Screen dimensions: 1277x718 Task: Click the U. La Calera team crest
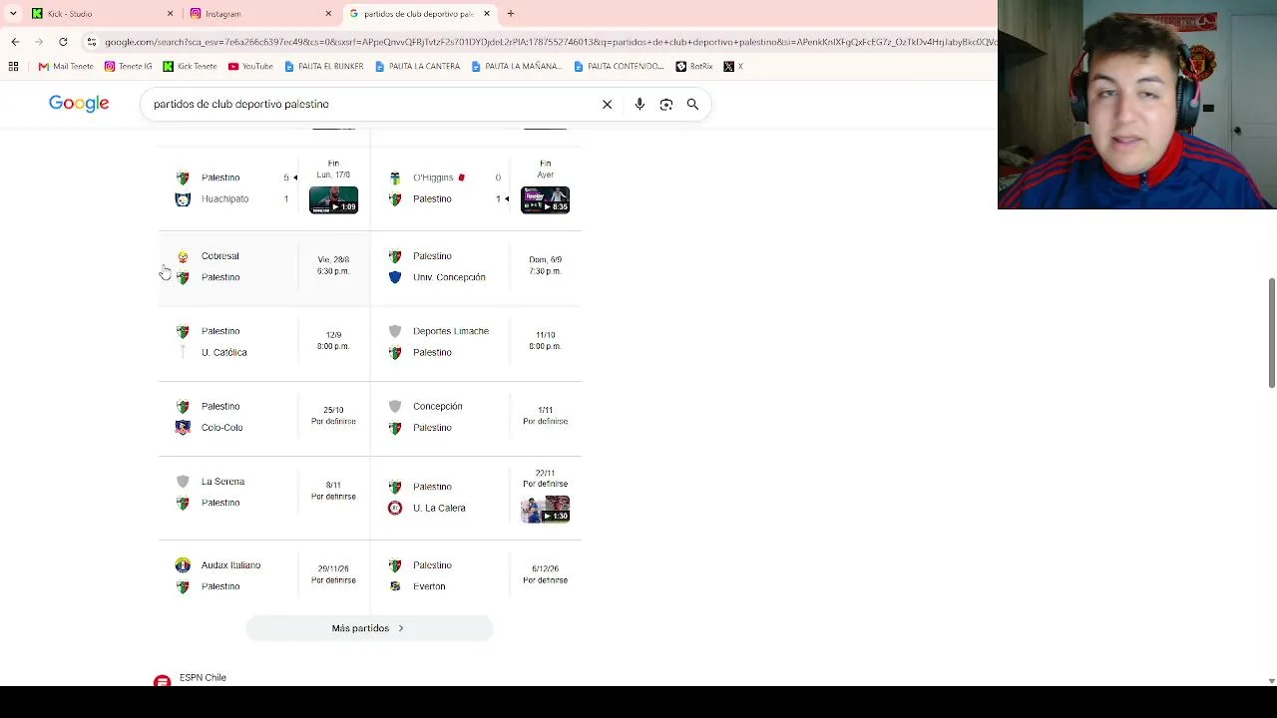[395, 508]
